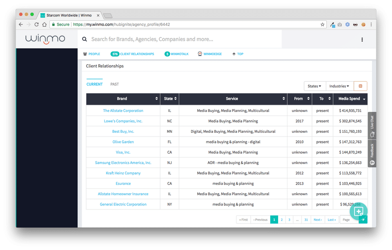The height and width of the screenshot is (250, 392).
Task: Open the Live Chat side tab
Action: [372, 126]
